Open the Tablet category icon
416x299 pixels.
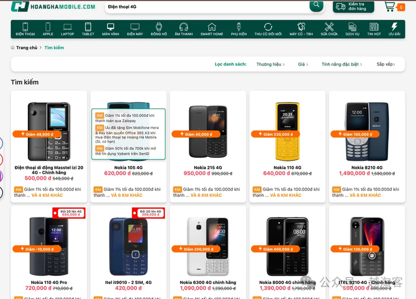[x=88, y=29]
